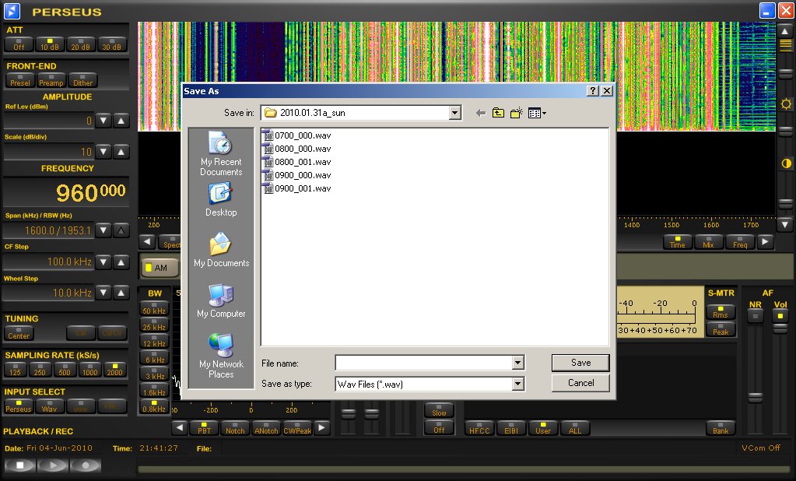The height and width of the screenshot is (481, 796).
Task: Create a new folder in dialog
Action: (517, 113)
